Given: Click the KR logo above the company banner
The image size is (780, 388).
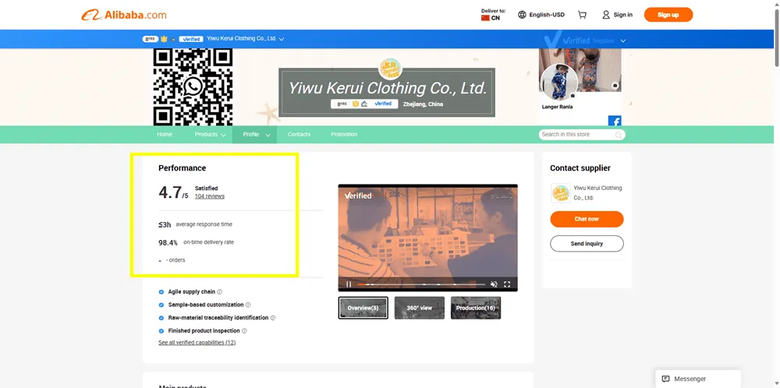Looking at the screenshot, I should tap(390, 69).
